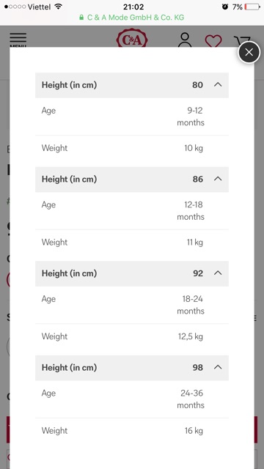
Task: Select the 9-12 months age row
Action: pos(132,117)
